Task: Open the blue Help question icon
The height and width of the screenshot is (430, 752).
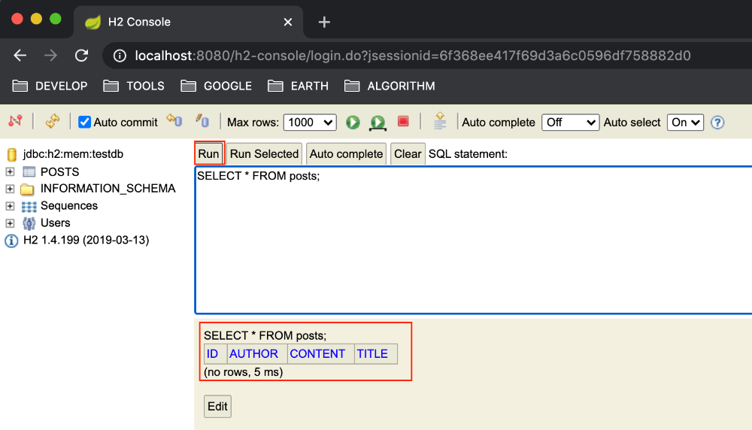Action: (x=717, y=123)
